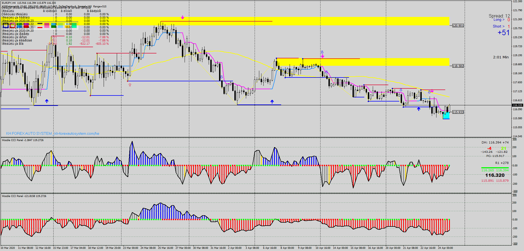This screenshot has height=251, width=524.
Task: Click the latest blue buy arrow near 22 Apr
Action: click(418, 109)
